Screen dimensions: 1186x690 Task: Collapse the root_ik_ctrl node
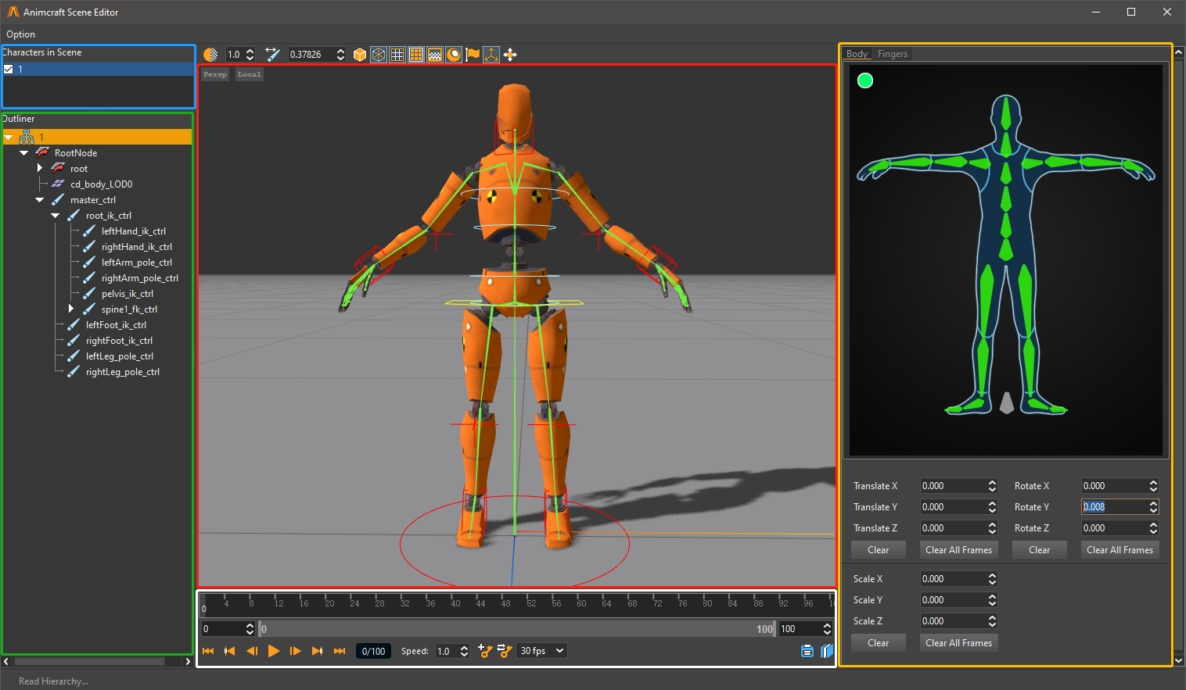pos(56,216)
